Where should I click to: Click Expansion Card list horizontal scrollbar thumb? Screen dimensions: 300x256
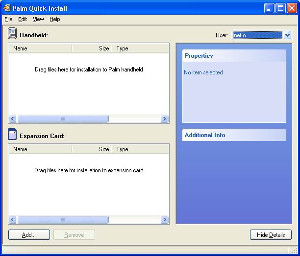[x=63, y=219]
